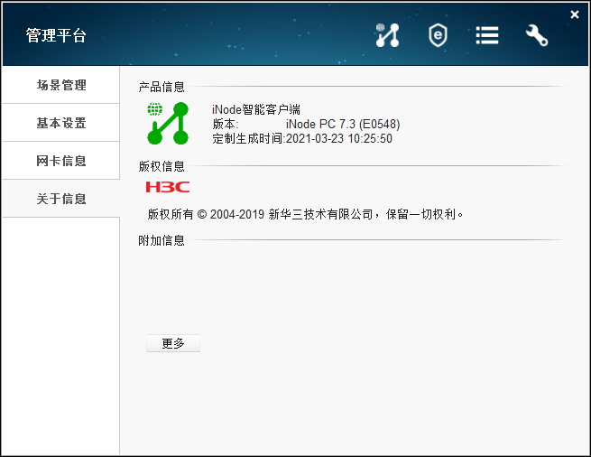591x457 pixels.
Task: Select the wrench settings icon
Action: click(537, 35)
